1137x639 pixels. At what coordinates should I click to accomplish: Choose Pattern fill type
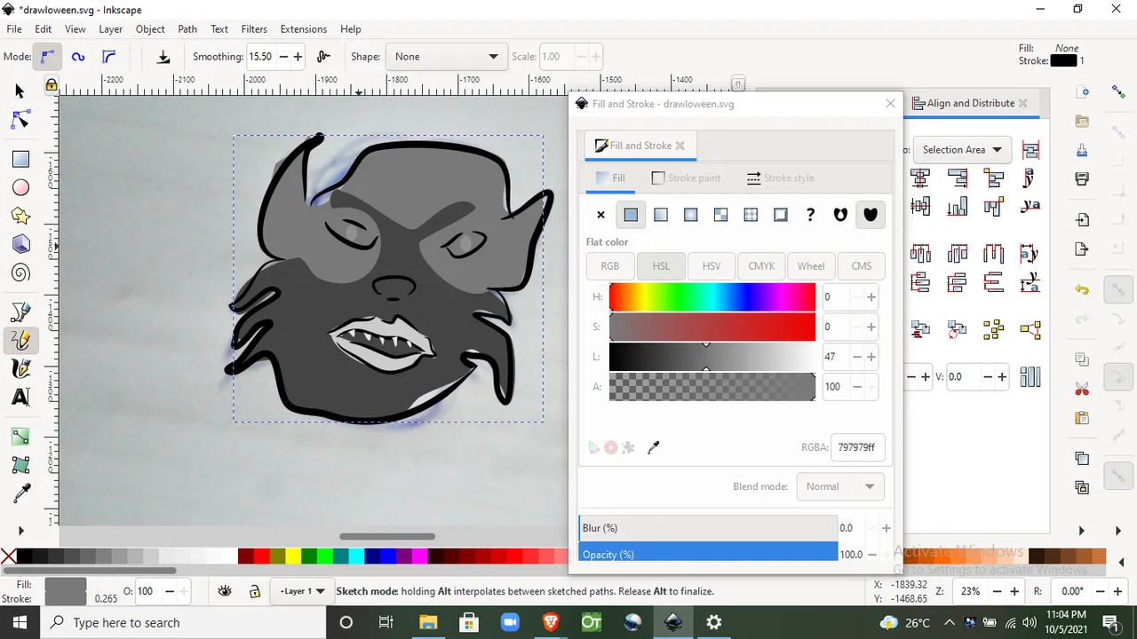tap(751, 215)
